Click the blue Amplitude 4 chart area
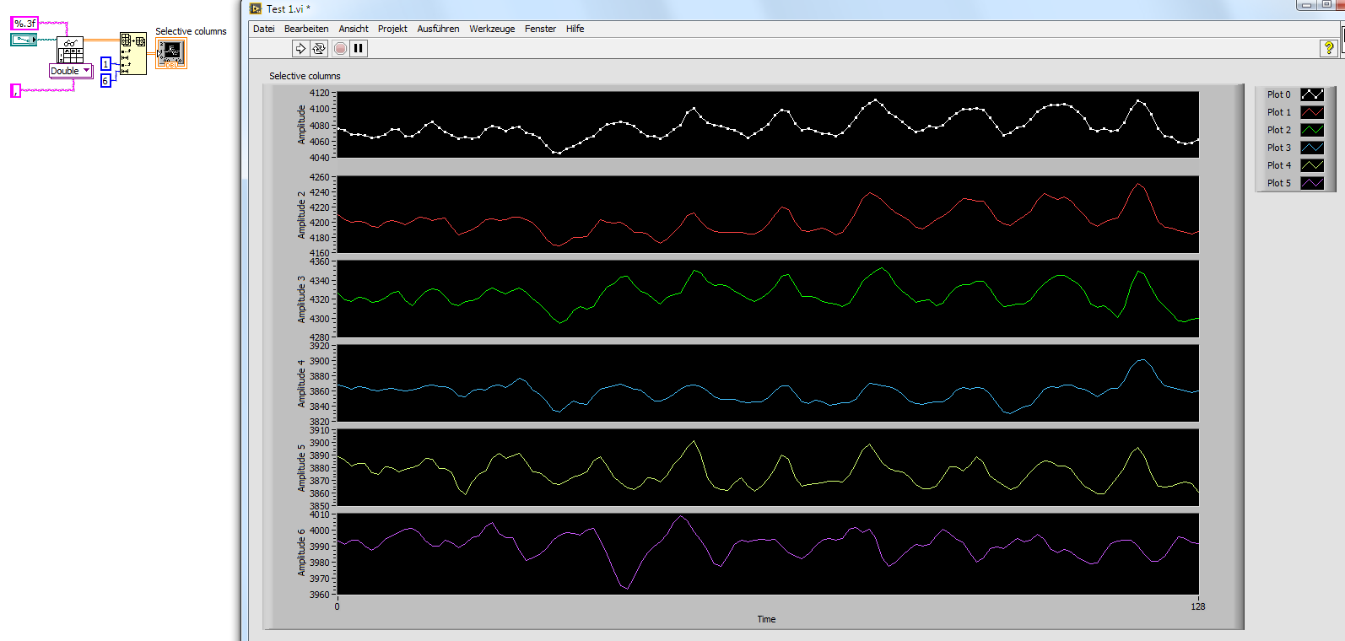Viewport: 1345px width, 641px height. click(768, 383)
